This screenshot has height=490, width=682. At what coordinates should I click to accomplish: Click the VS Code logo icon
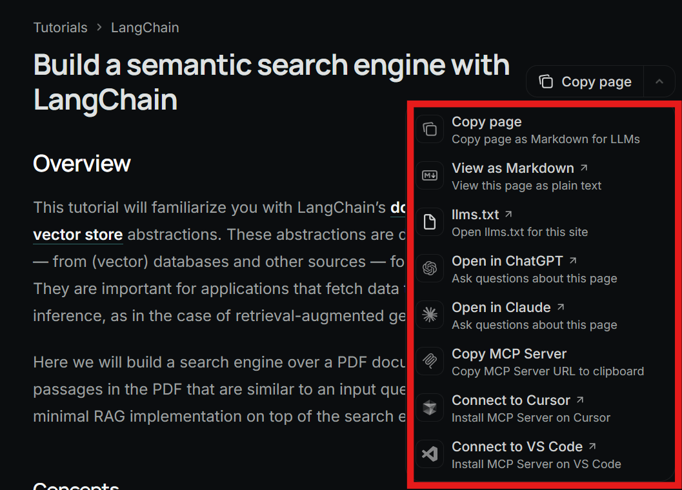point(430,455)
